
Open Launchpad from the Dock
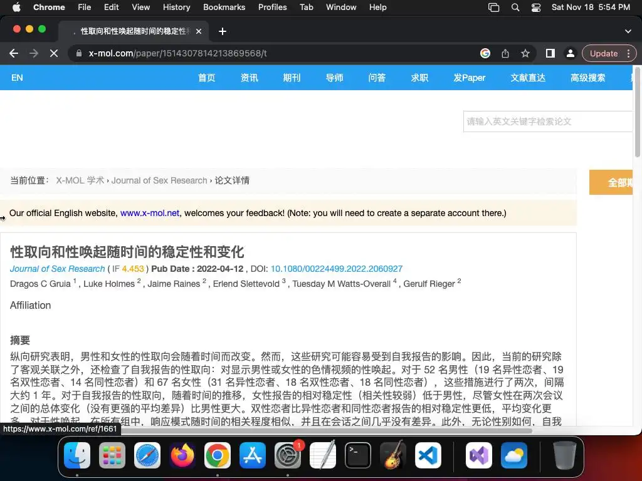pyautogui.click(x=112, y=455)
